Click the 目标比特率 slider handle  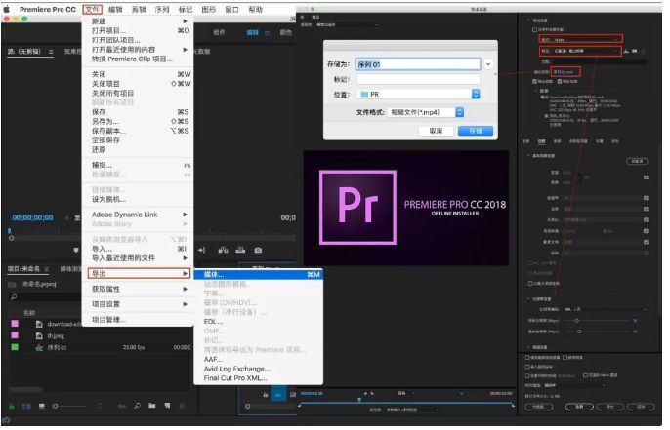(x=576, y=321)
